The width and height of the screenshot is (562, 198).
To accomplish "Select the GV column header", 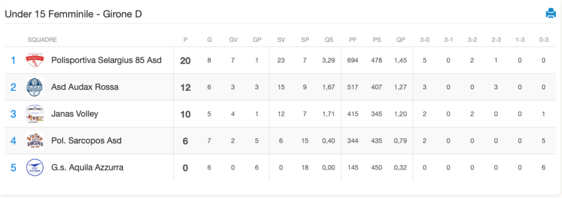I will pyautogui.click(x=233, y=39).
